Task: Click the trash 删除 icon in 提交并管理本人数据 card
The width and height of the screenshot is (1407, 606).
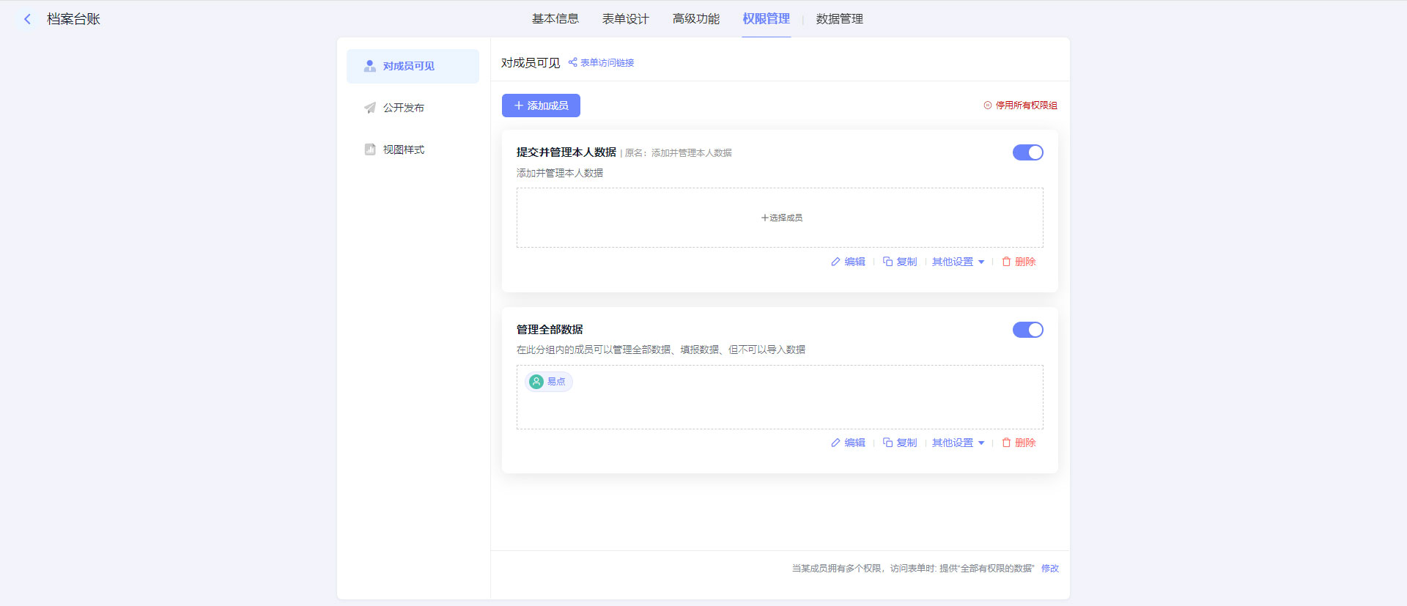Action: tap(1006, 262)
